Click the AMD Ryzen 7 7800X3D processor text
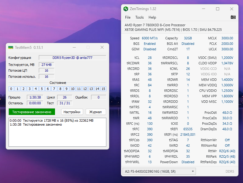Image resolution: width=243 pixels, height=183 pixels. pos(155,25)
